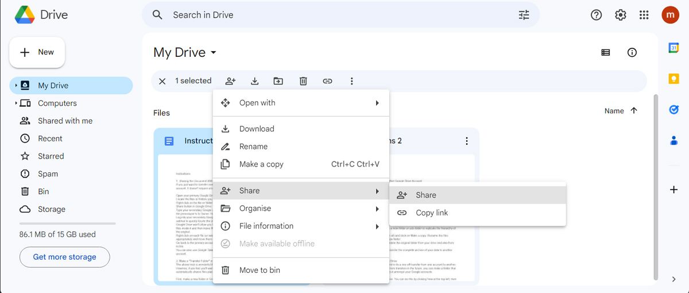Open Google Keep in side panel
This screenshot has width=689, height=293.
(x=673, y=79)
